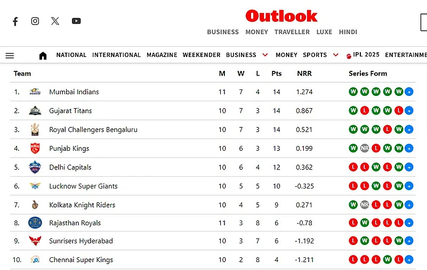Switch to the Hindi edition link
This screenshot has width=427, height=270.
[x=348, y=32]
